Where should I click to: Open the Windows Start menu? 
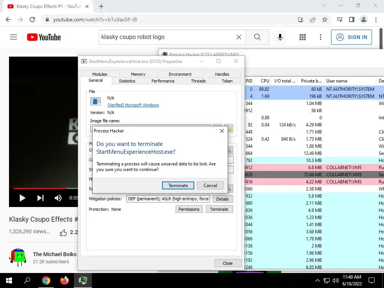(9, 280)
